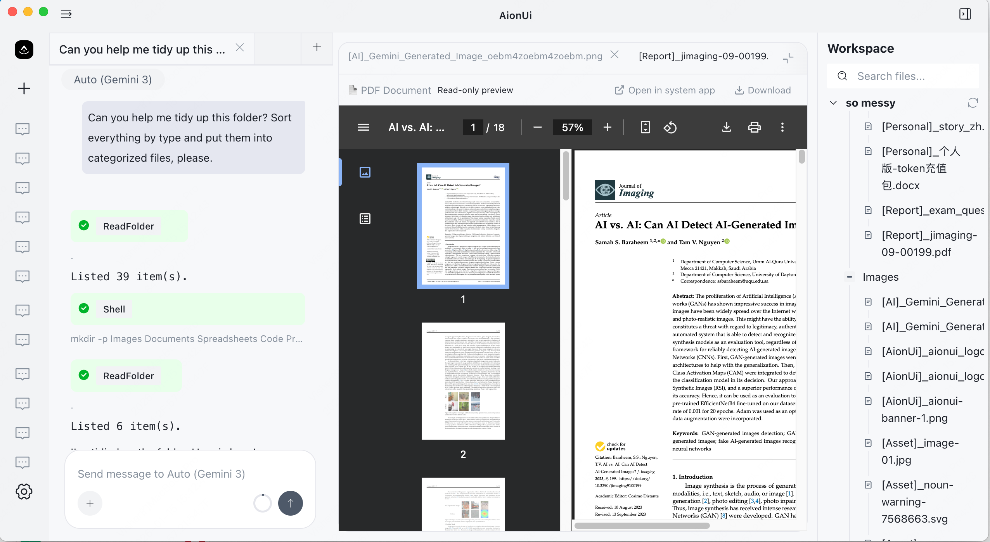The height and width of the screenshot is (542, 990).
Task: Show document outline in PDF sidebar
Action: coord(365,219)
